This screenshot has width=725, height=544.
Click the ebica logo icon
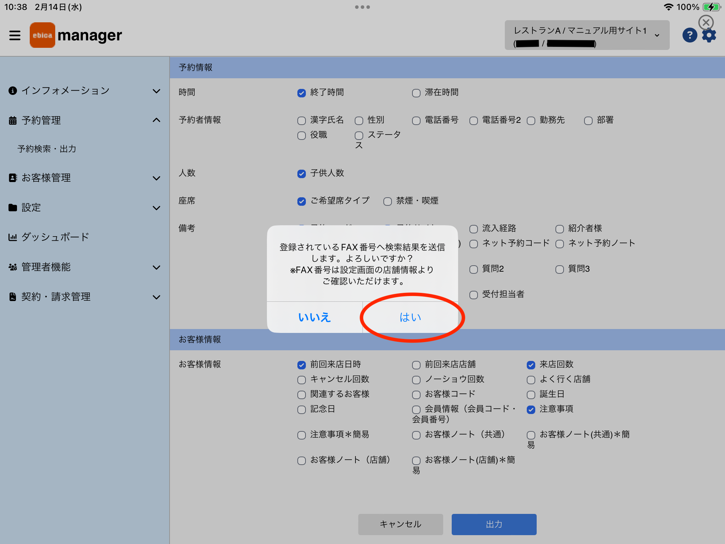pos(42,35)
